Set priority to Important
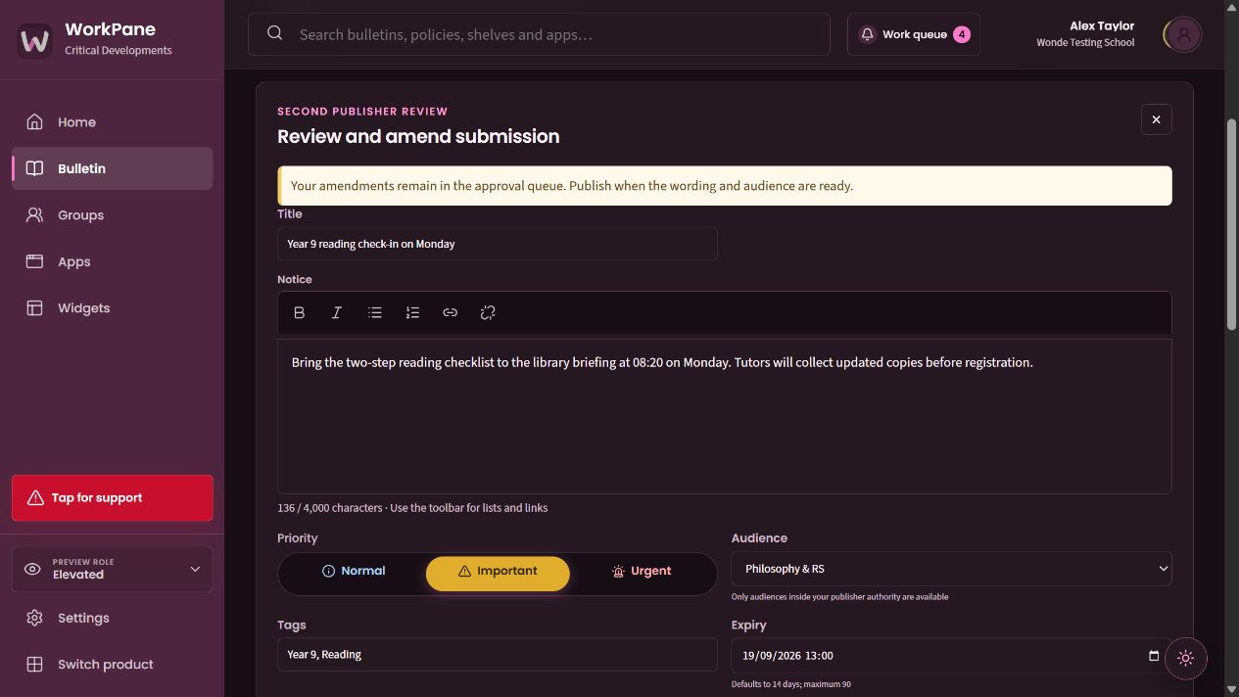This screenshot has width=1239, height=697. (x=498, y=573)
